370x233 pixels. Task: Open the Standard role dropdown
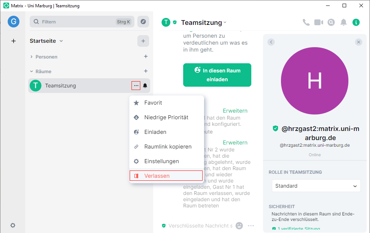point(316,186)
